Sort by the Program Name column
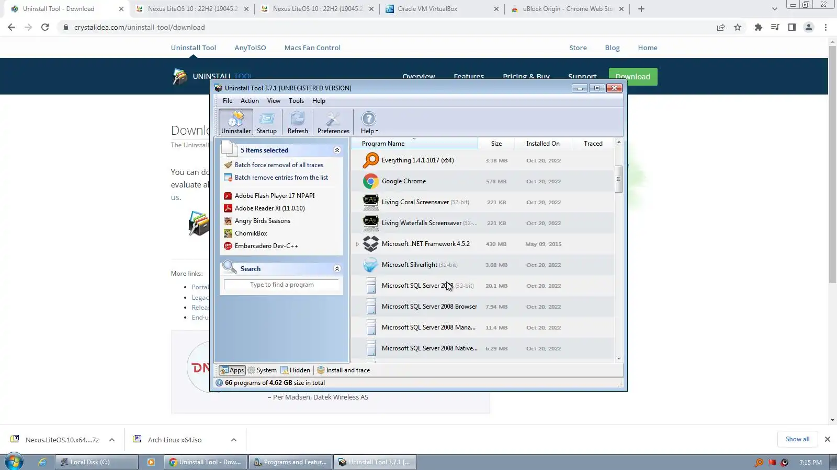Screen dimensions: 837x470 pyautogui.click(x=414, y=144)
